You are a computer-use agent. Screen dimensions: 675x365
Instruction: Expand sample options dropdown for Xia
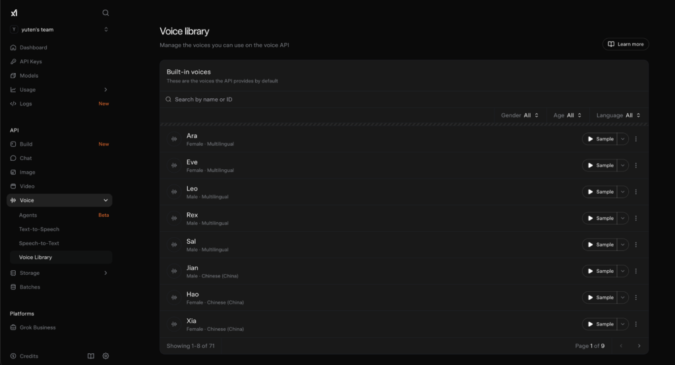click(x=622, y=324)
